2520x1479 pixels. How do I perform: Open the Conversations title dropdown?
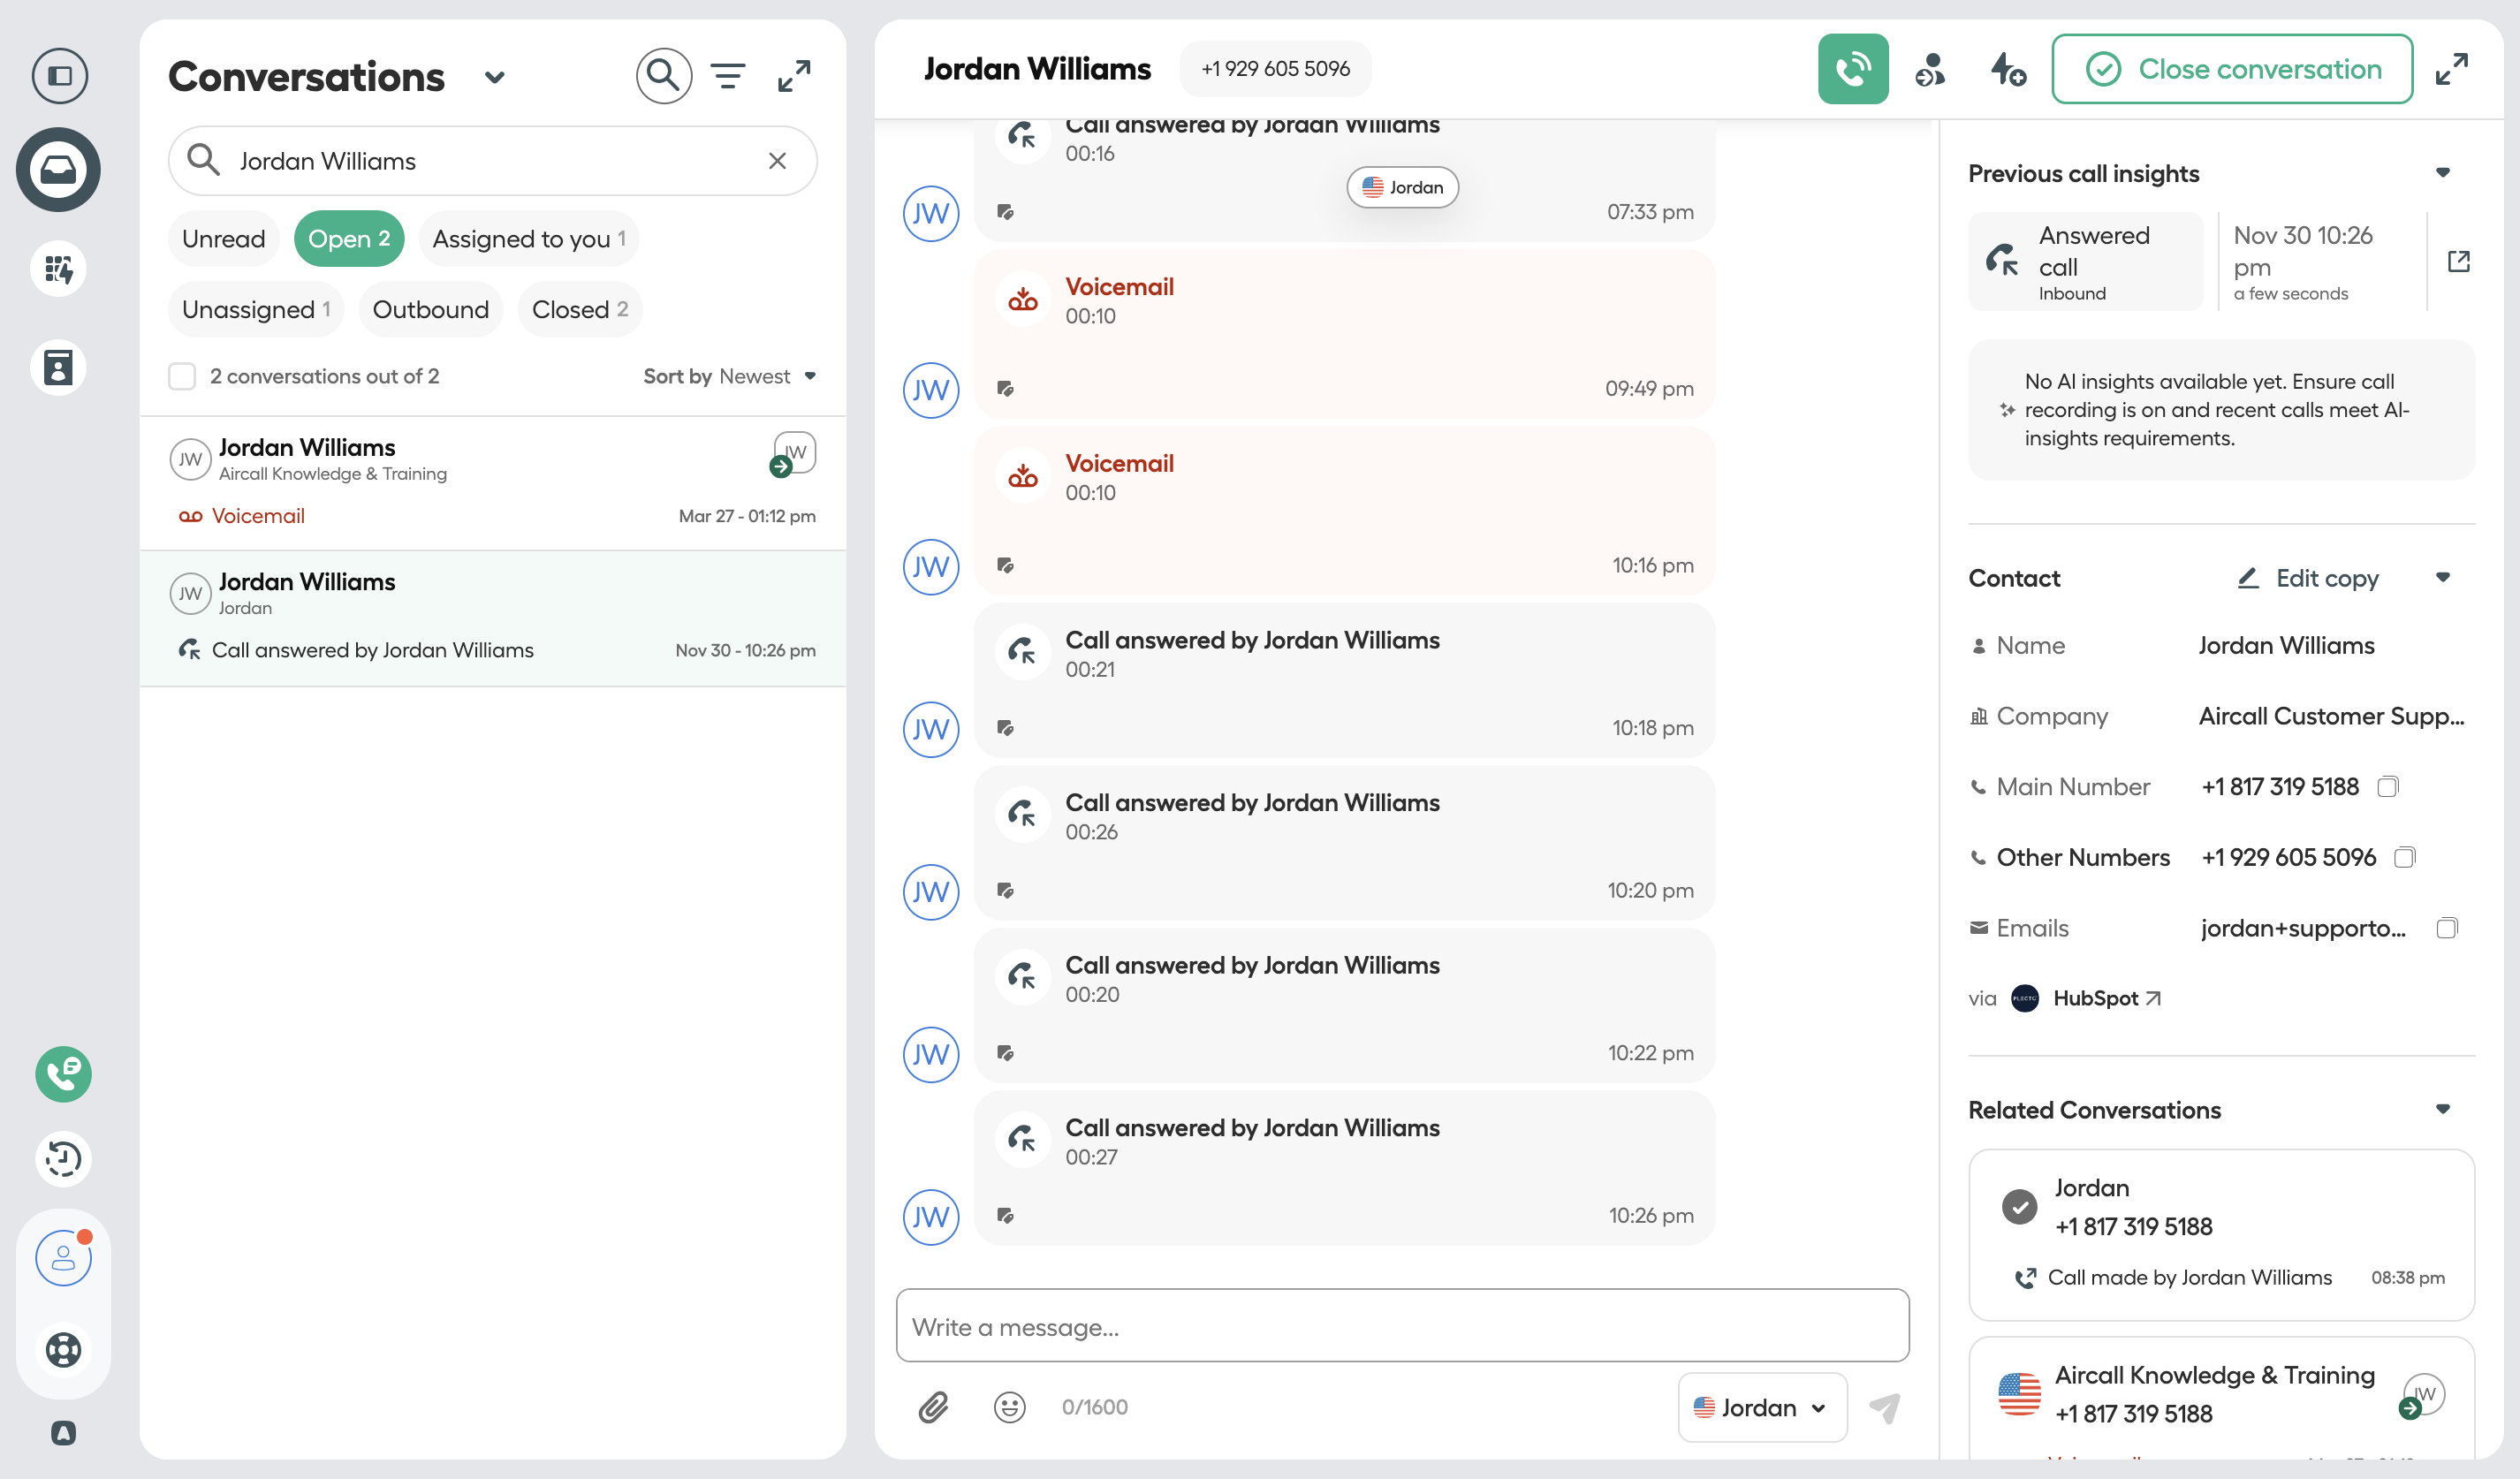click(494, 77)
